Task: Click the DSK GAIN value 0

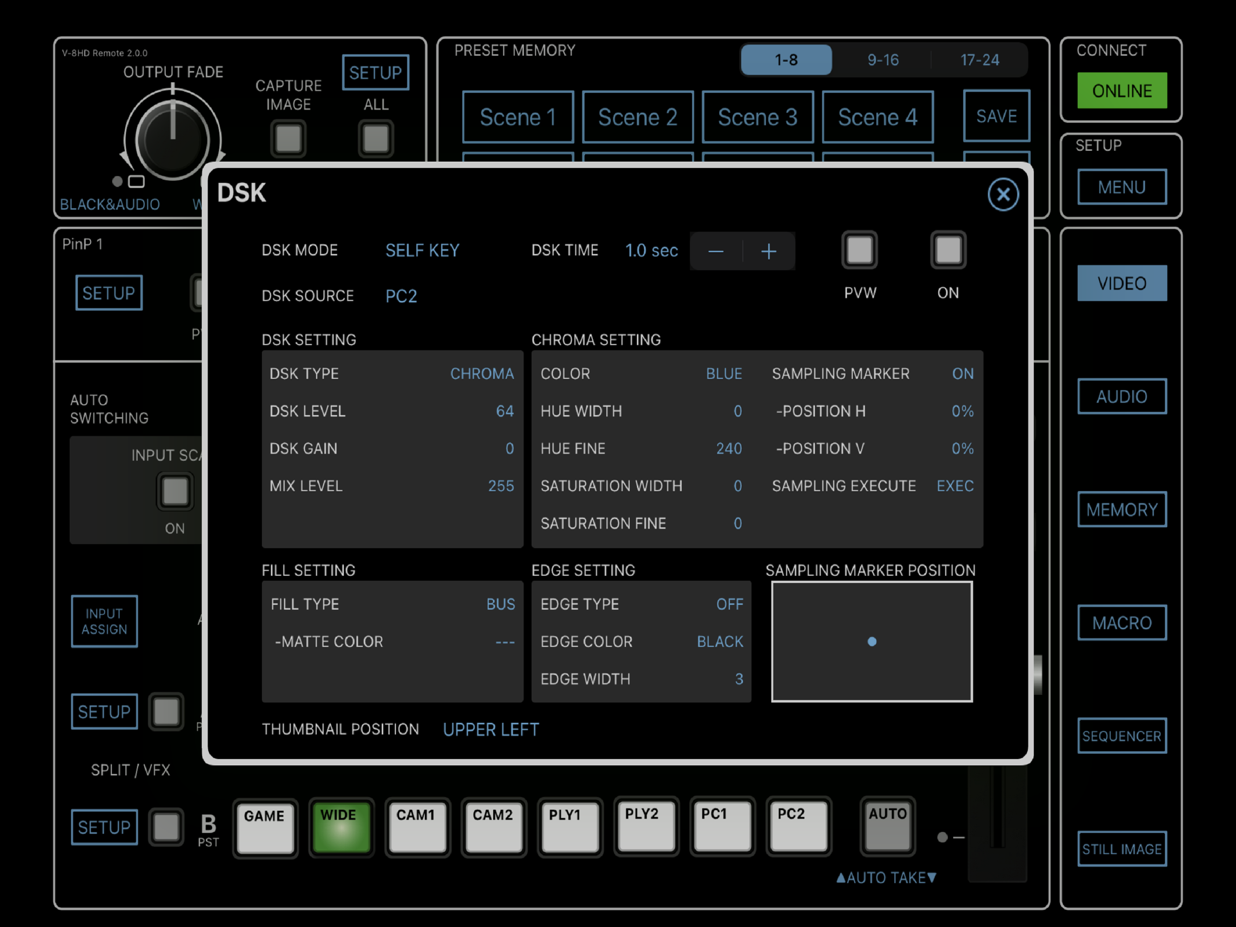Action: click(x=509, y=449)
